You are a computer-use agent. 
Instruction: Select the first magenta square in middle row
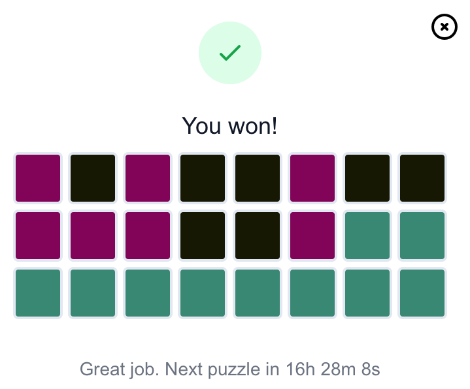click(x=38, y=236)
